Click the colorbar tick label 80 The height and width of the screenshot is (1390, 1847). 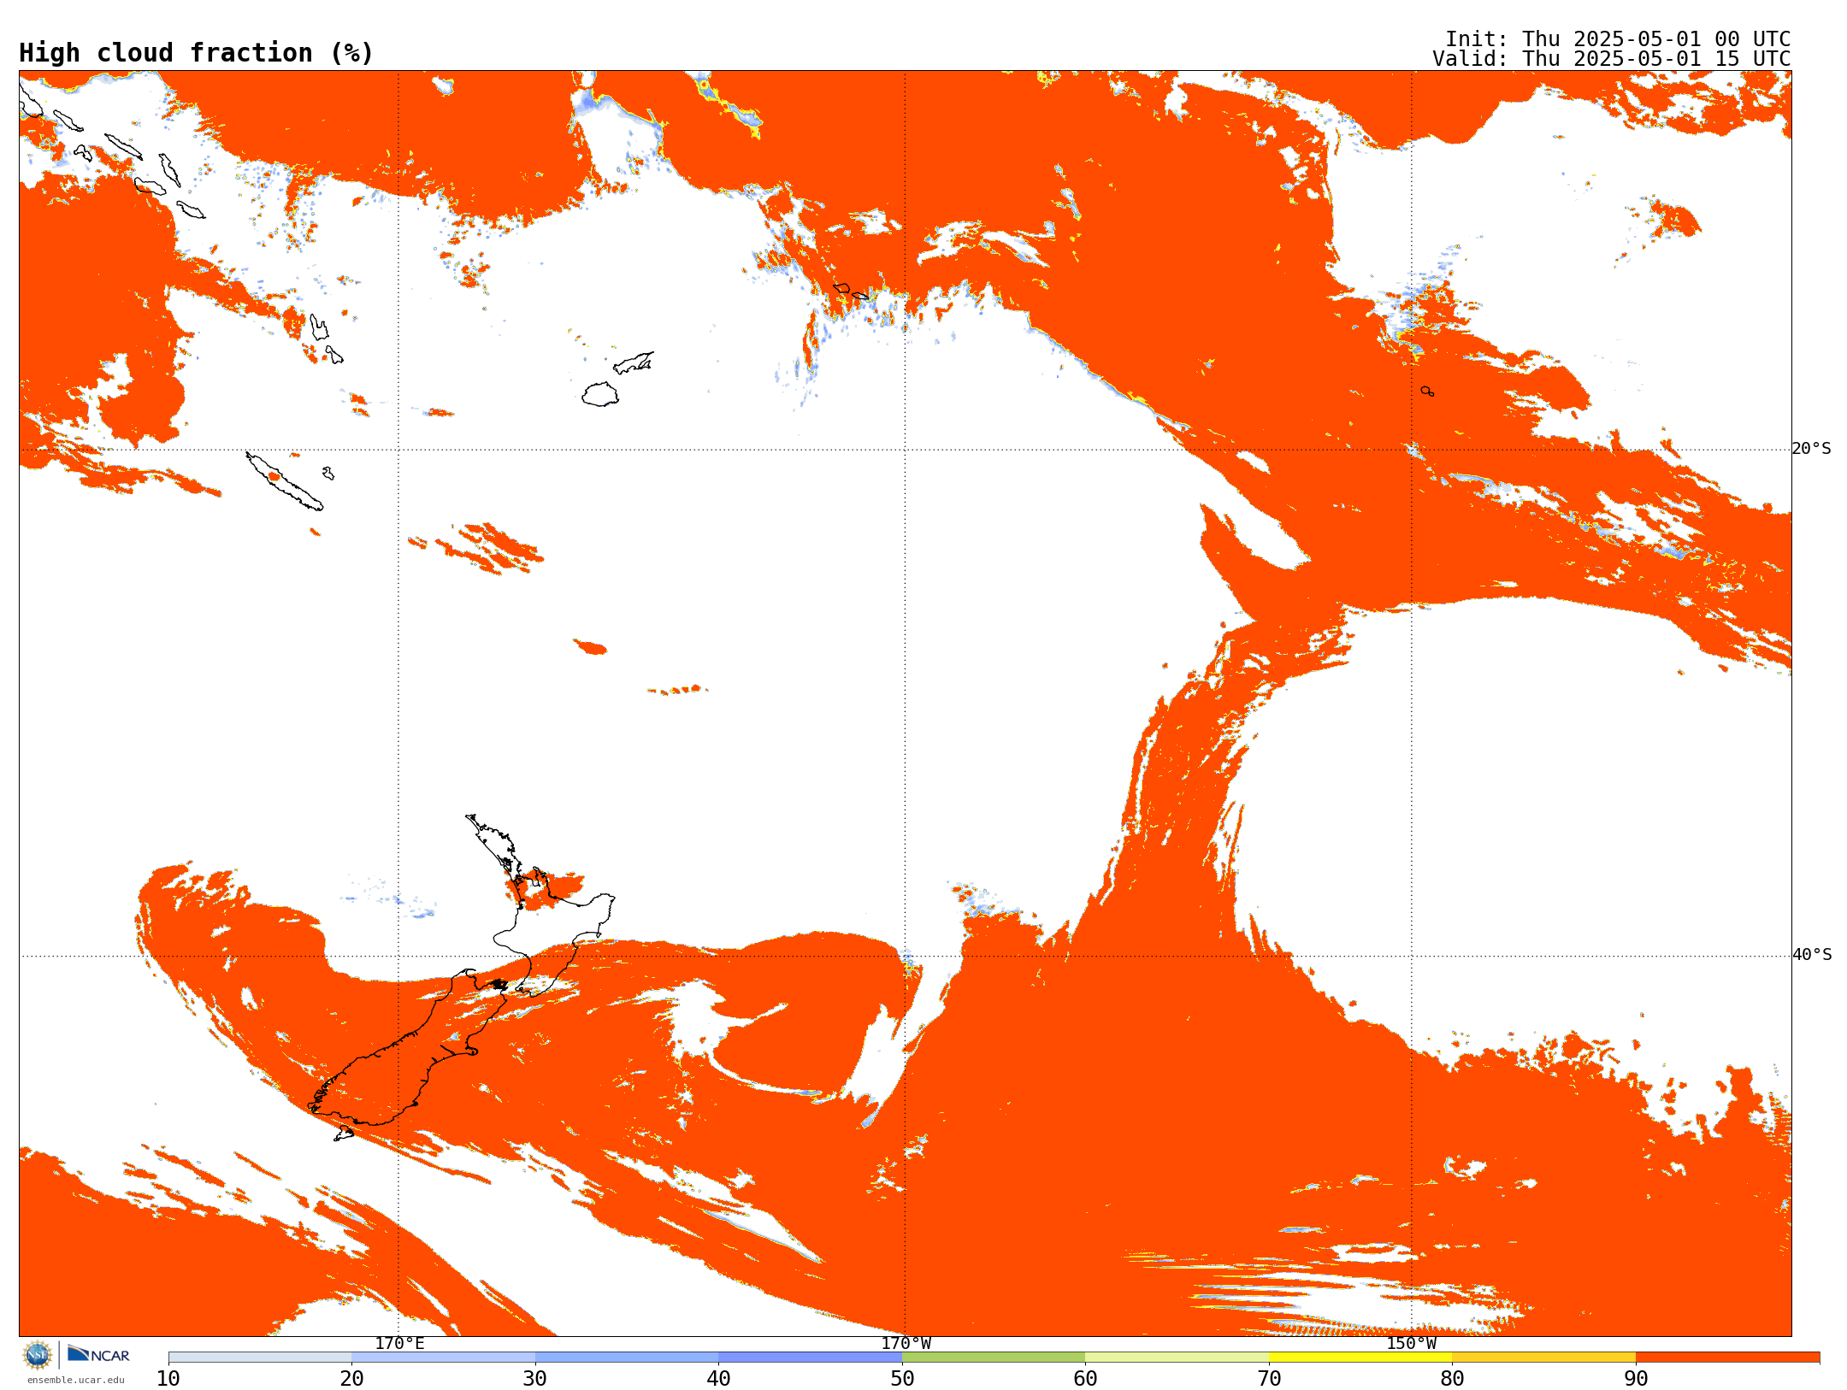[x=1452, y=1379]
